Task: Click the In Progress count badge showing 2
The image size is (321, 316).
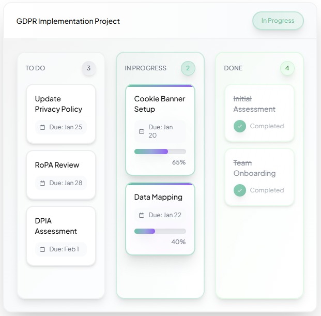Action: (188, 68)
